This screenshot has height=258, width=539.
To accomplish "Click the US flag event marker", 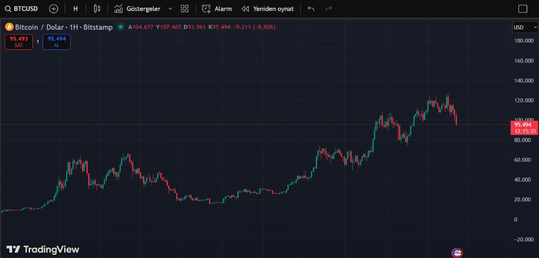I will pos(457,253).
